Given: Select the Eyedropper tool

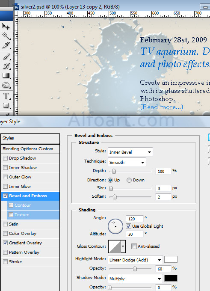Looking at the screenshot, I should [6, 45].
